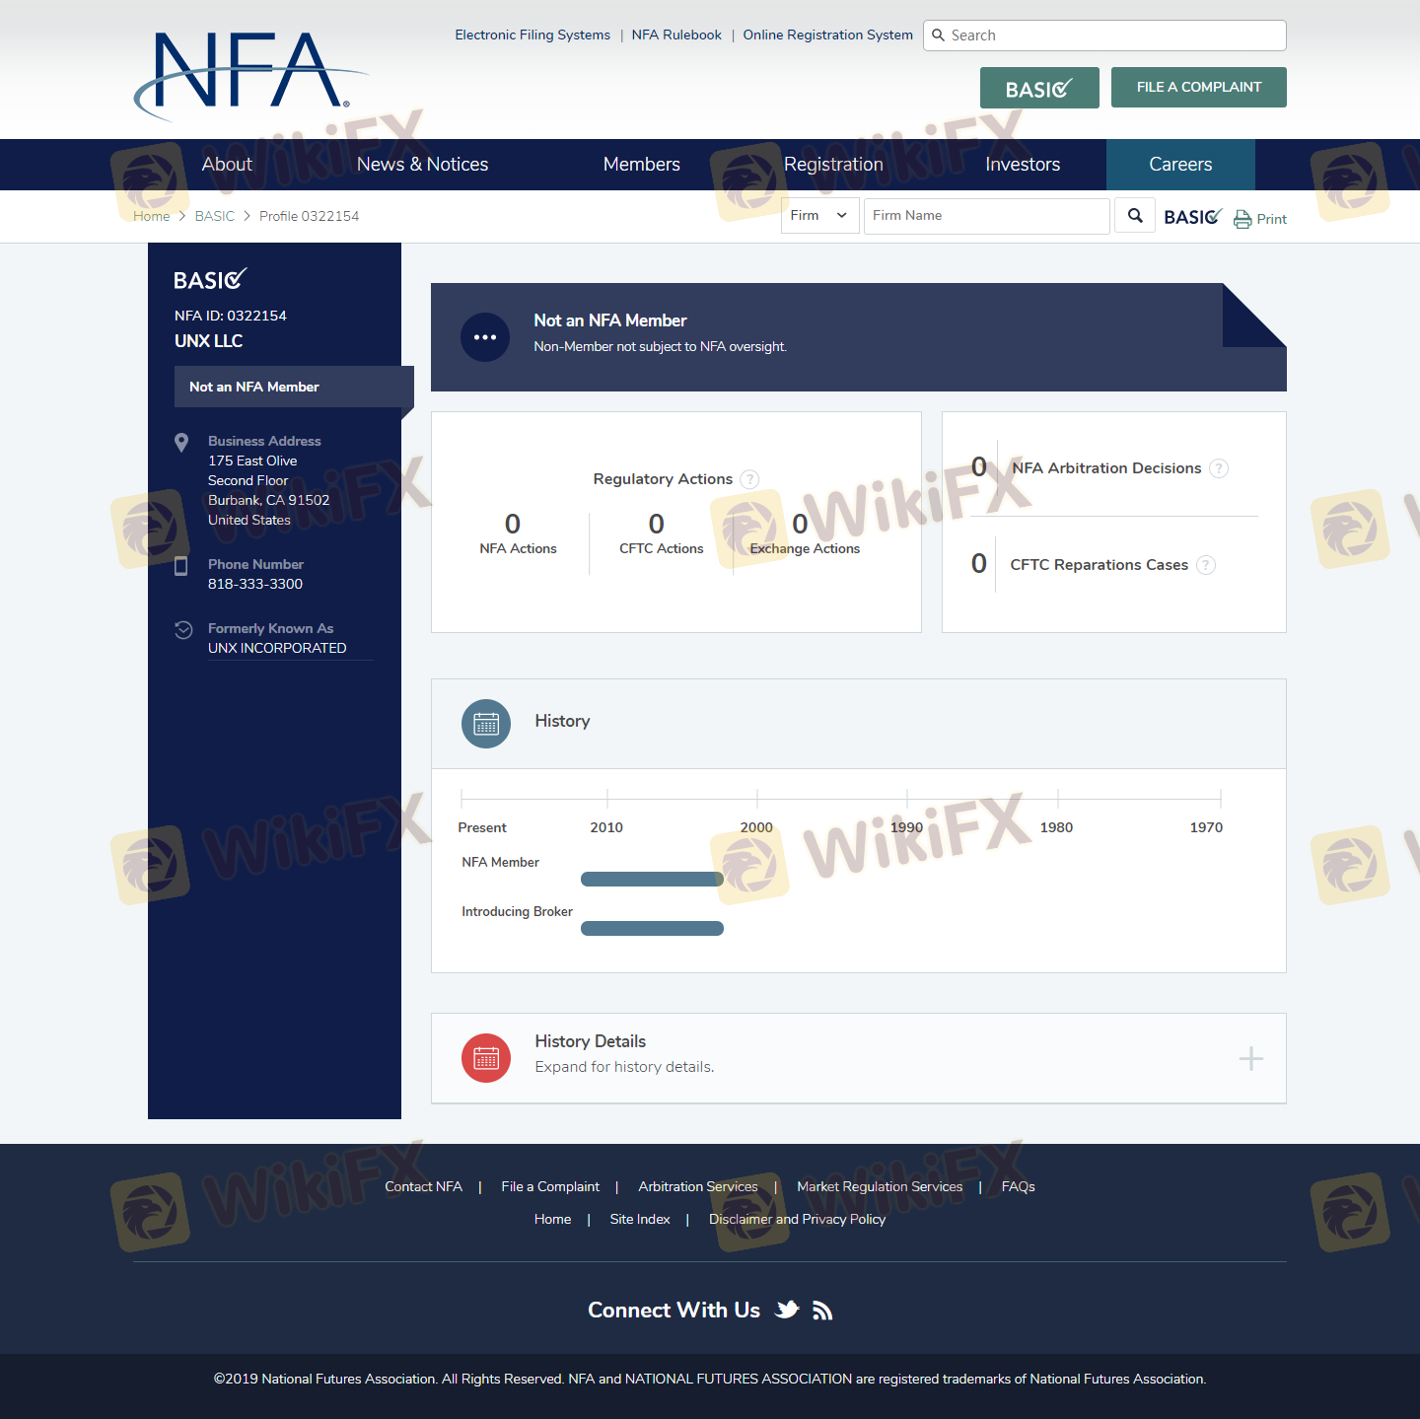Open the Firm search type dropdown
The image size is (1420, 1419).
820,216
